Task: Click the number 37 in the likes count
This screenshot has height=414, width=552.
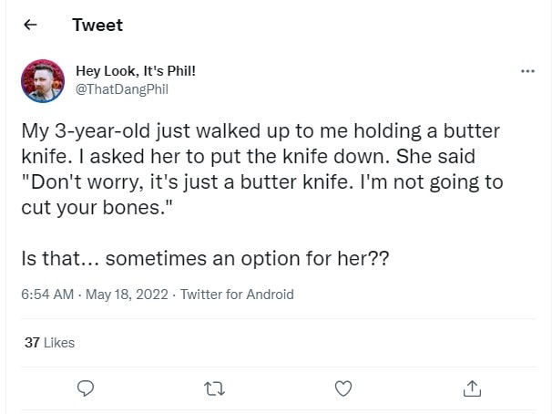Action: 32,343
